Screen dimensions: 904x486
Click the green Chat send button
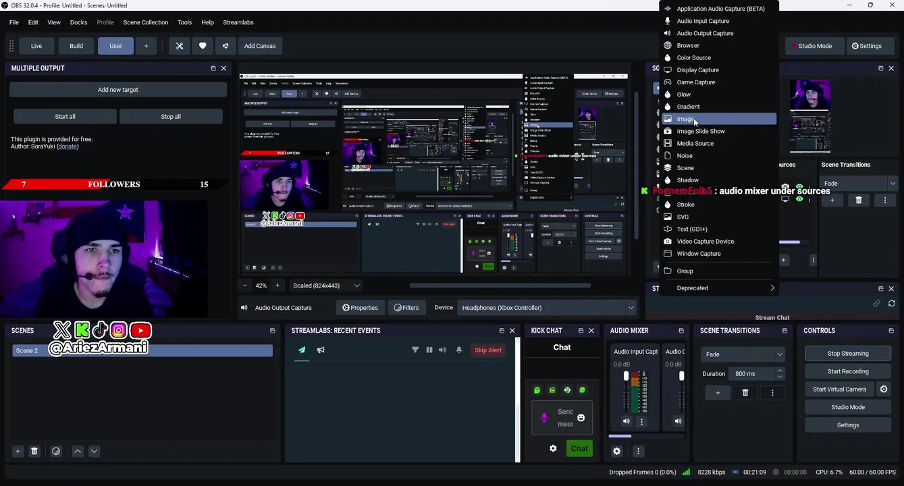[x=579, y=448]
